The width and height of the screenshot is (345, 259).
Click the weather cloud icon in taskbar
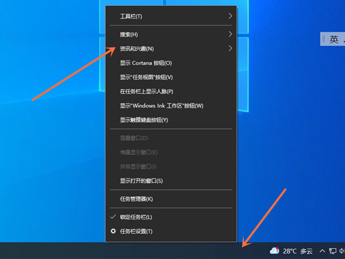274,251
